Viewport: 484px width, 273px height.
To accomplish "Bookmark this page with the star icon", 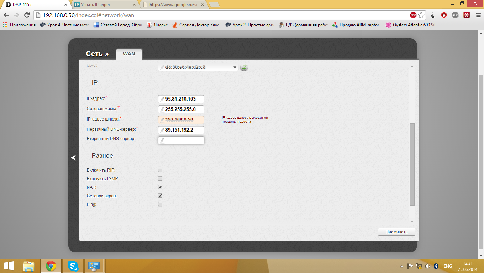I will [421, 15].
